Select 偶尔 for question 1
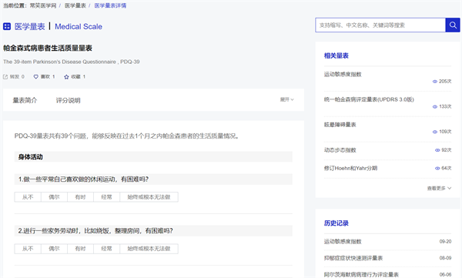462x278 pixels. (x=54, y=197)
